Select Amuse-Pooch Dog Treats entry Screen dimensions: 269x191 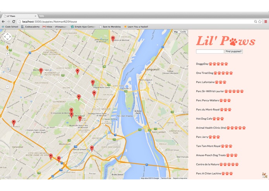(x=217, y=155)
